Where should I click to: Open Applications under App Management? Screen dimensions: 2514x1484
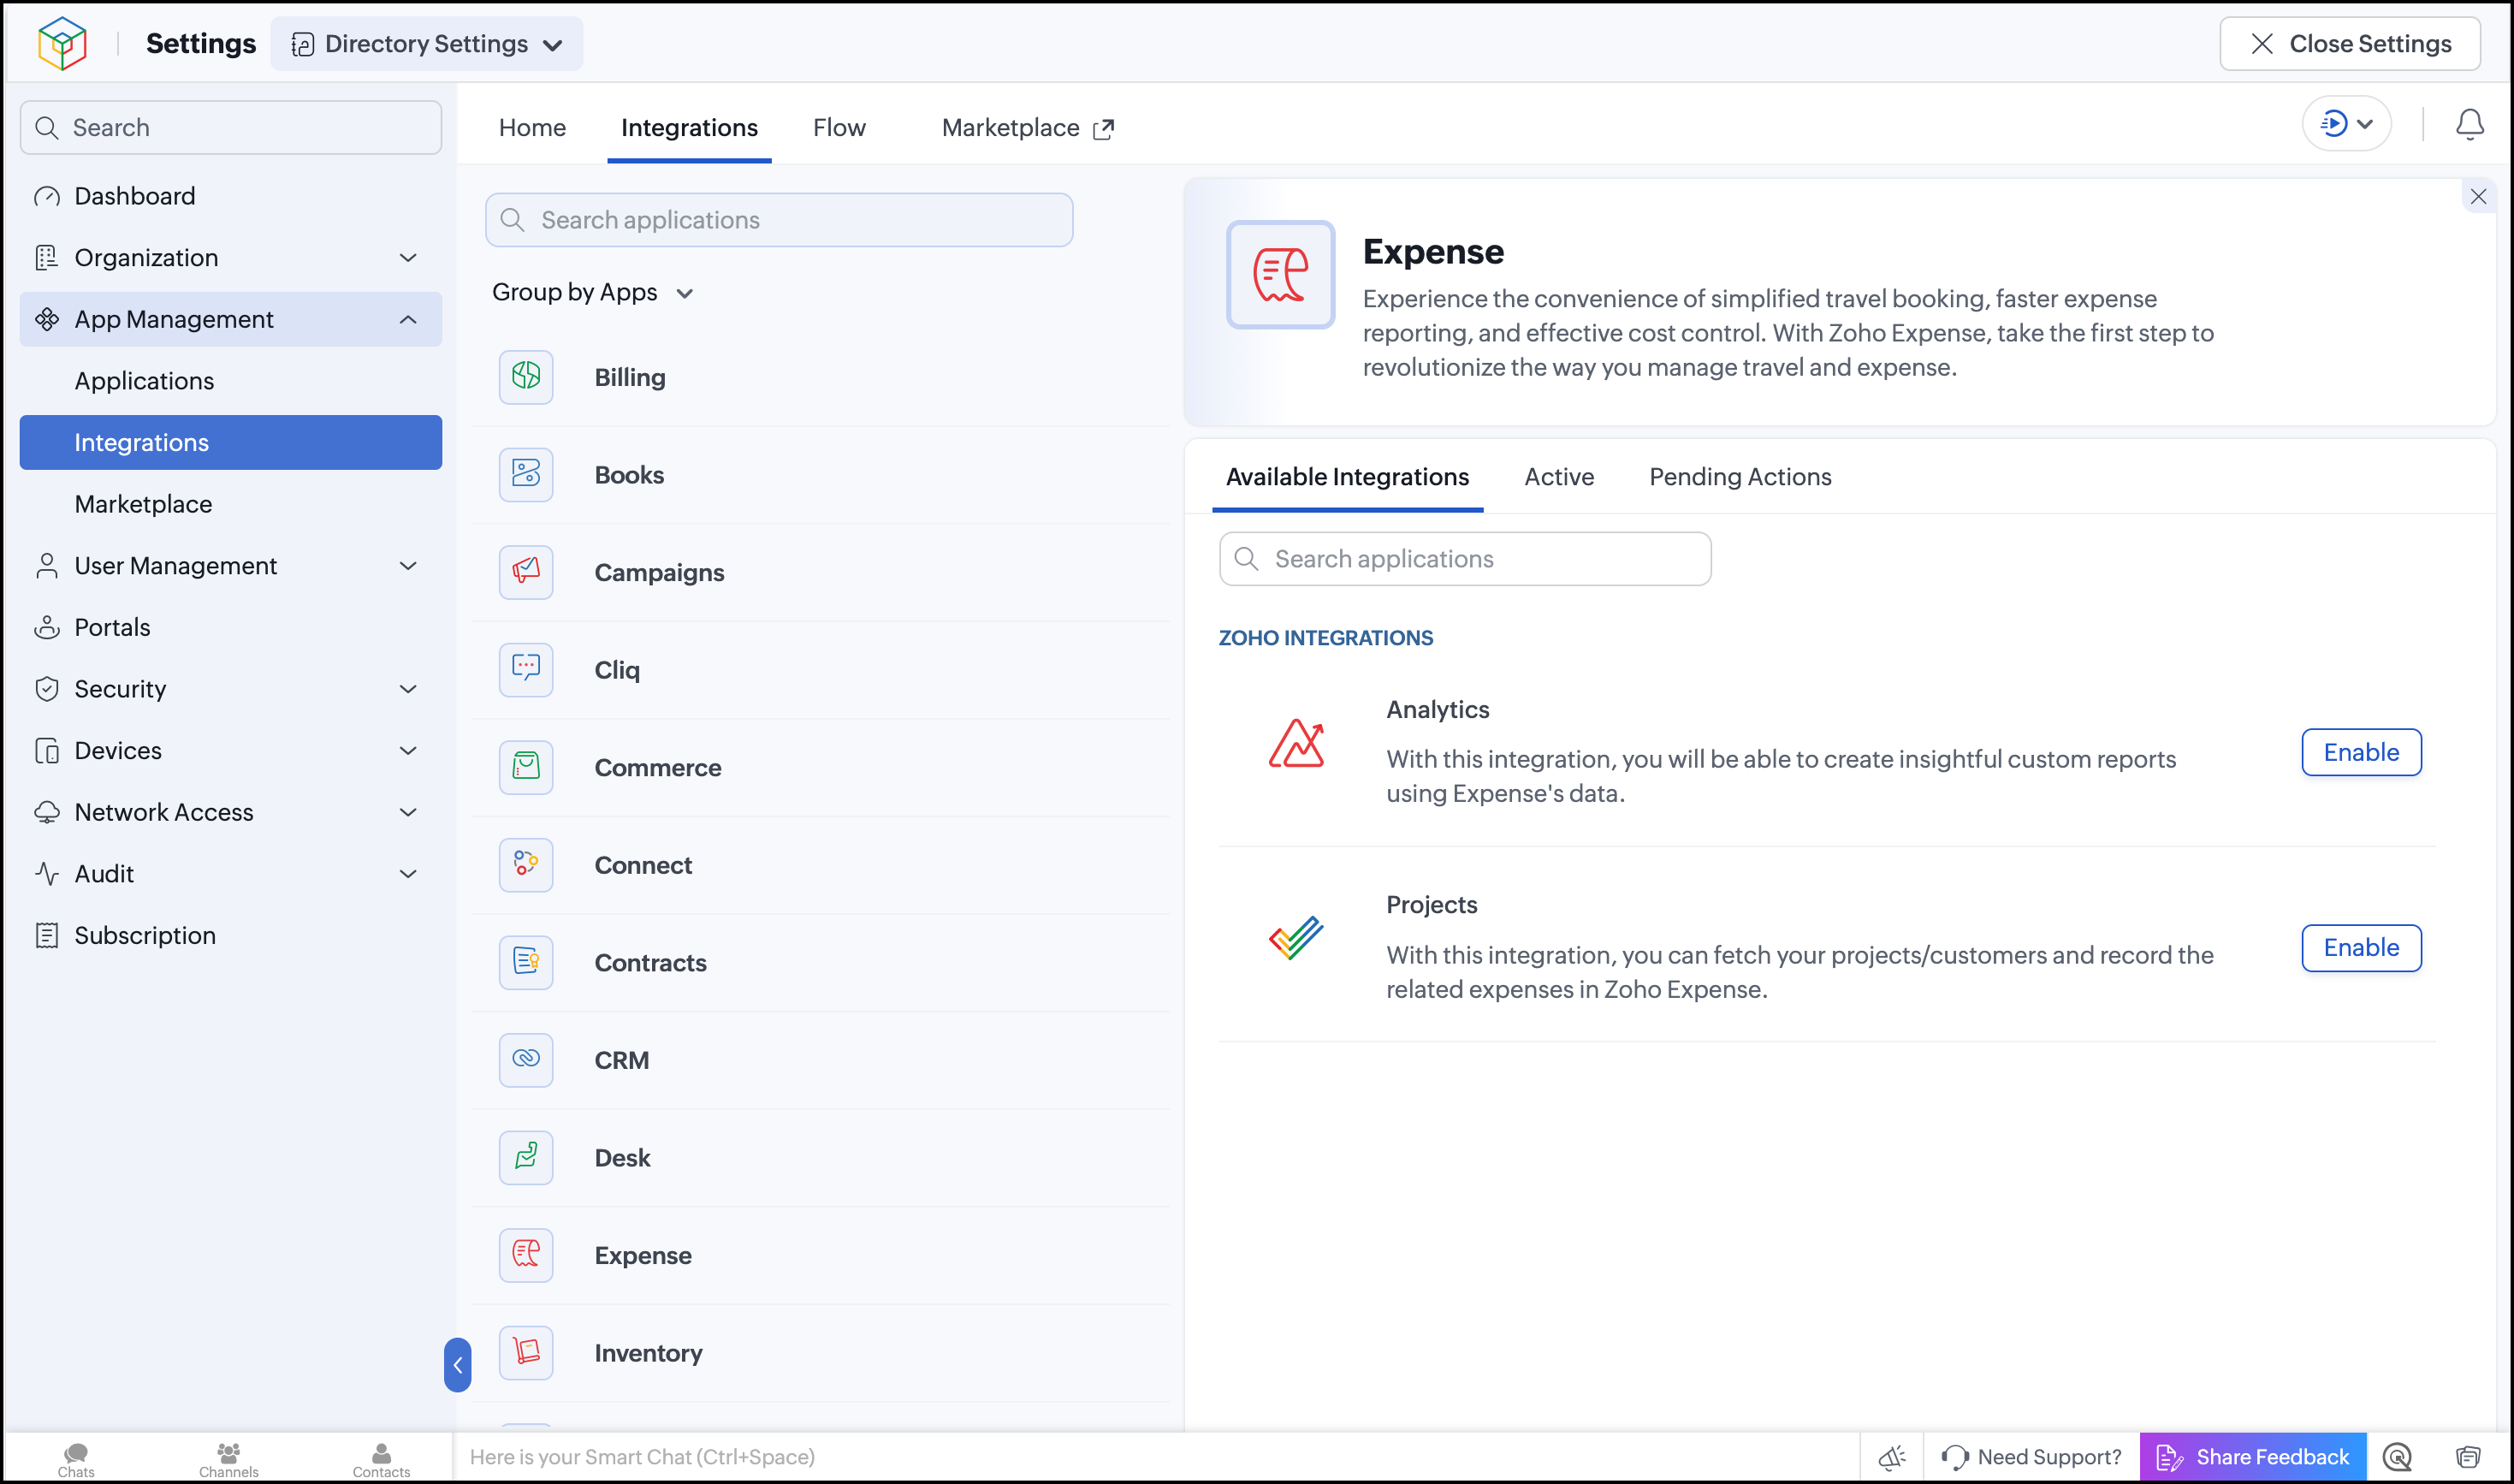pyautogui.click(x=231, y=380)
